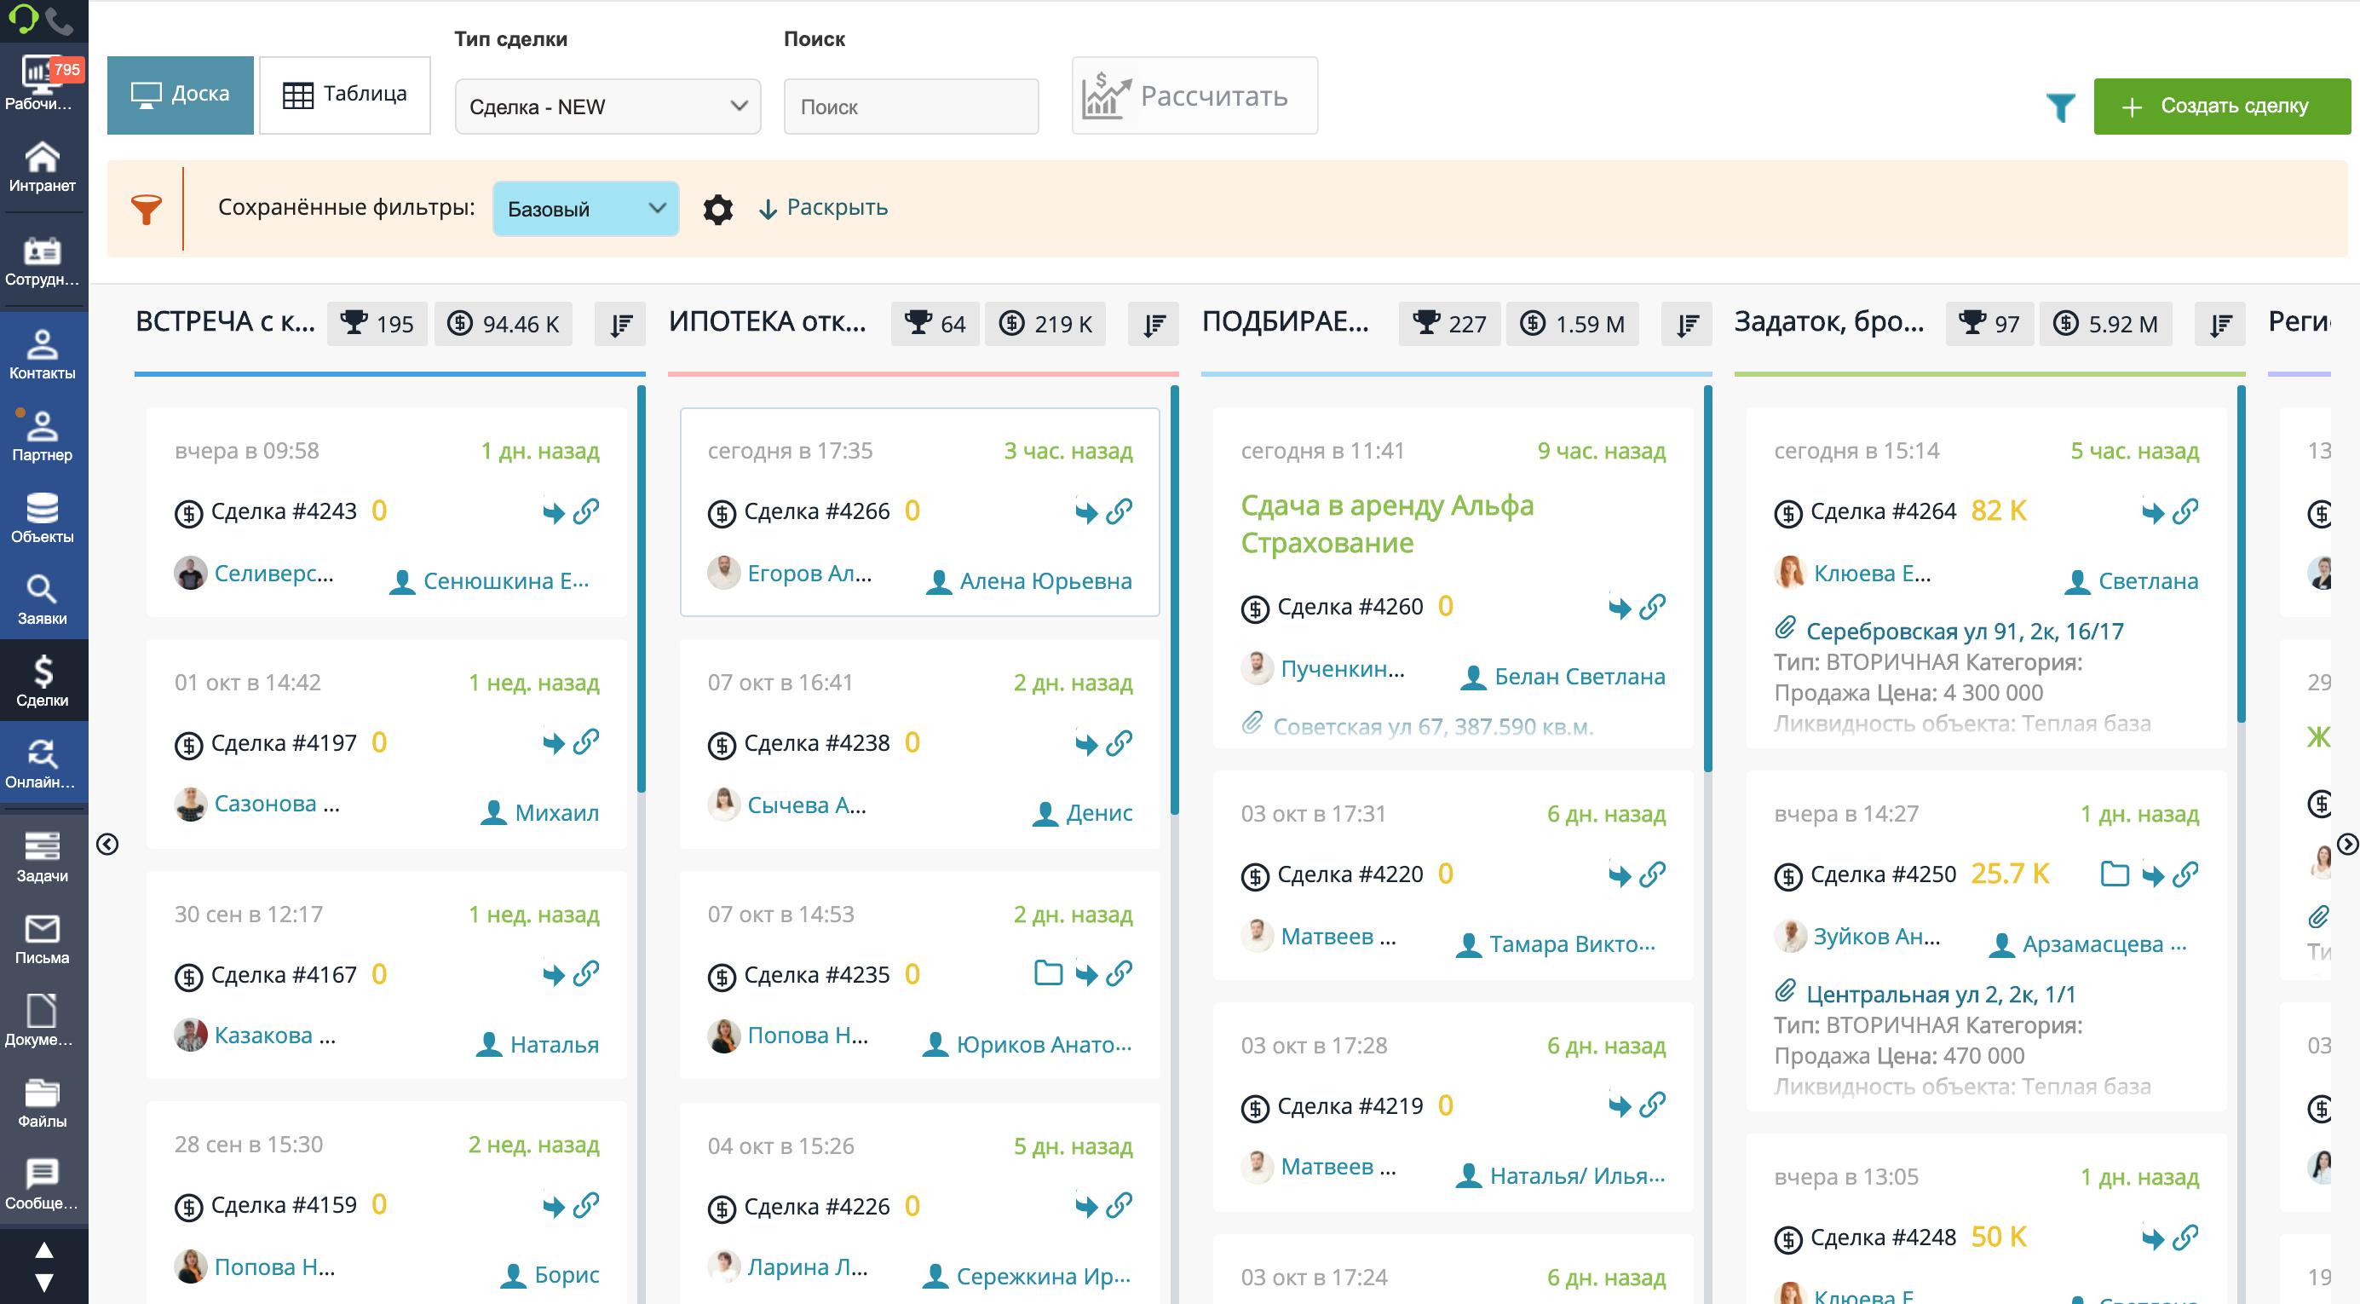Sort the ПОДБИРАЕ... column
Screen dimensions: 2360x1304
pos(1688,325)
